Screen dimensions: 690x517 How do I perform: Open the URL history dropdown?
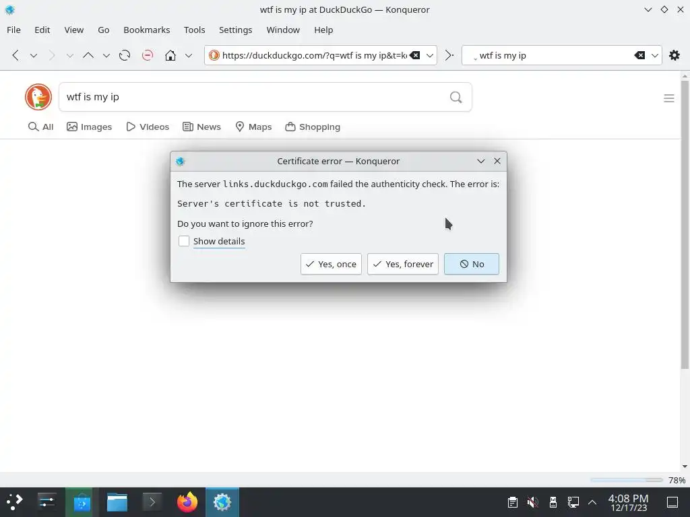tap(430, 55)
